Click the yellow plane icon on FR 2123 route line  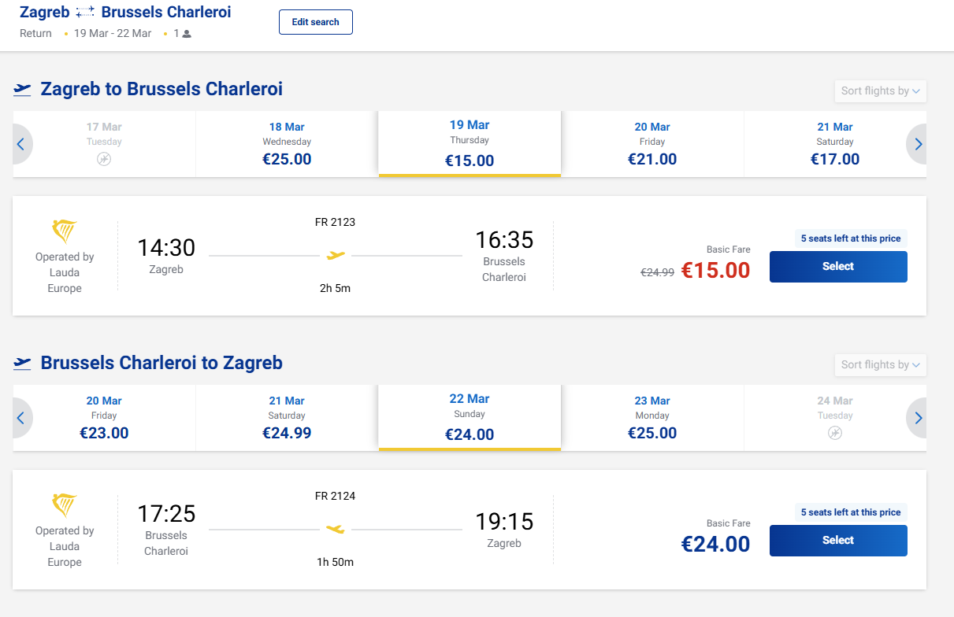(336, 255)
